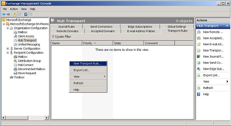Click the blue Help toolbar icon
This screenshot has width=231, height=126.
point(26,14)
